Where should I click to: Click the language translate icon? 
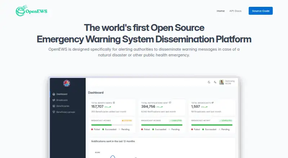coord(215,82)
